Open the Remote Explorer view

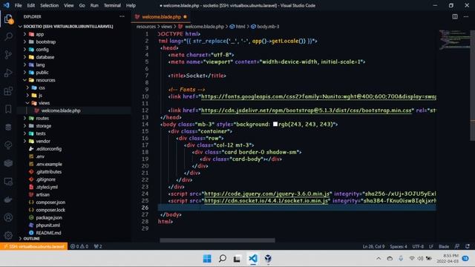coord(8,182)
